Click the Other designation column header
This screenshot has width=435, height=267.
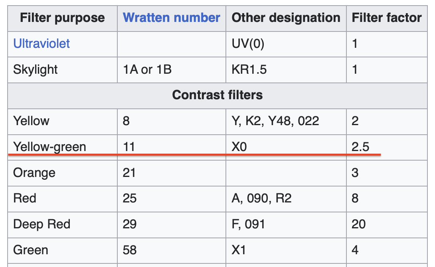tap(286, 18)
